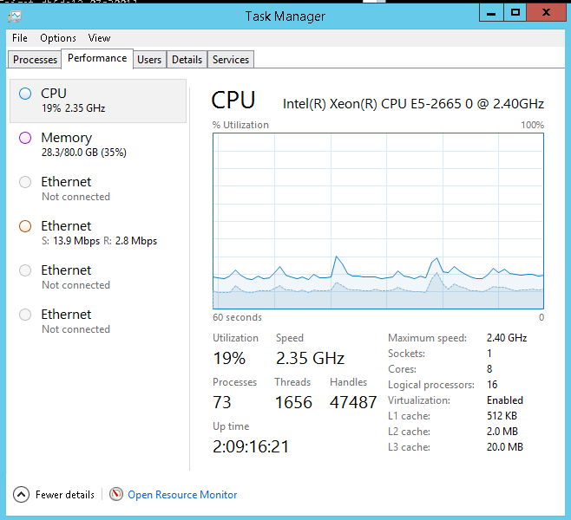Switch to the Users tab

[x=149, y=60]
